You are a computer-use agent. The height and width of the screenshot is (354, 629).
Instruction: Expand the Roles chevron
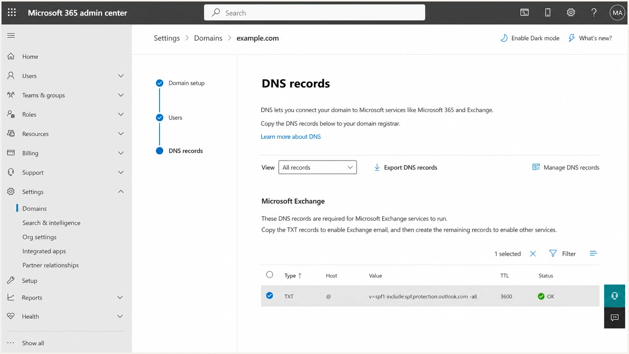(121, 114)
